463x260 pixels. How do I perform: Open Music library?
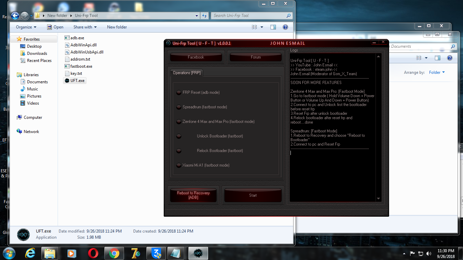[33, 89]
